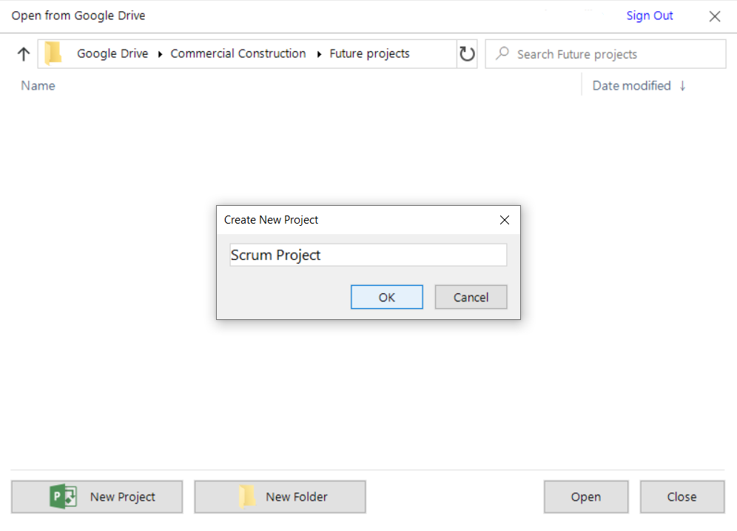Click the search magnifier icon
737x531 pixels.
(x=502, y=53)
